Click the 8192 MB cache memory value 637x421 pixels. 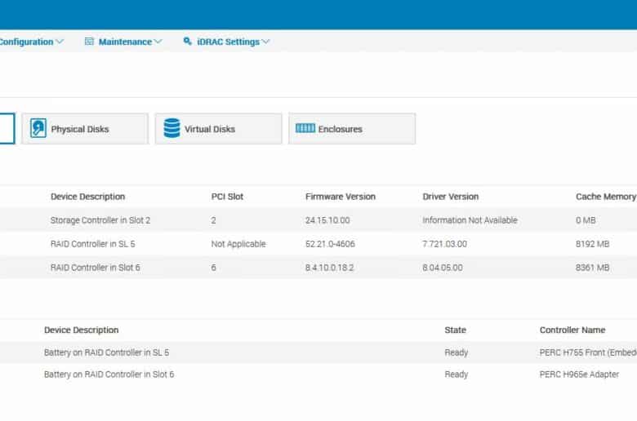tap(592, 244)
